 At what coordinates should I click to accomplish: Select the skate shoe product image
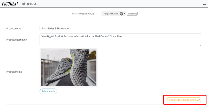tap(68, 68)
